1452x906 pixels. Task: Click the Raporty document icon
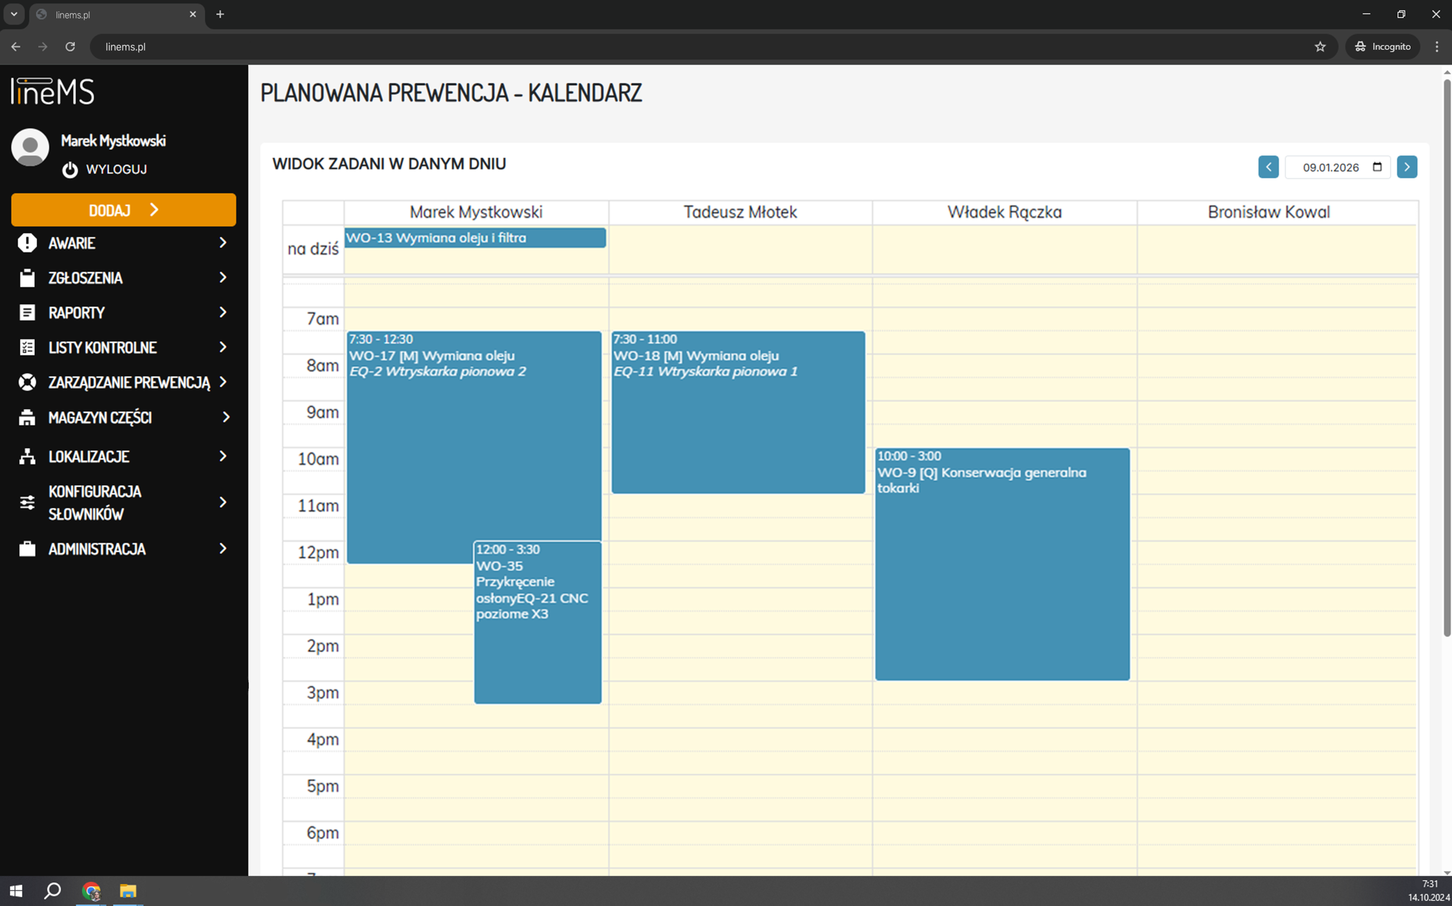(27, 313)
